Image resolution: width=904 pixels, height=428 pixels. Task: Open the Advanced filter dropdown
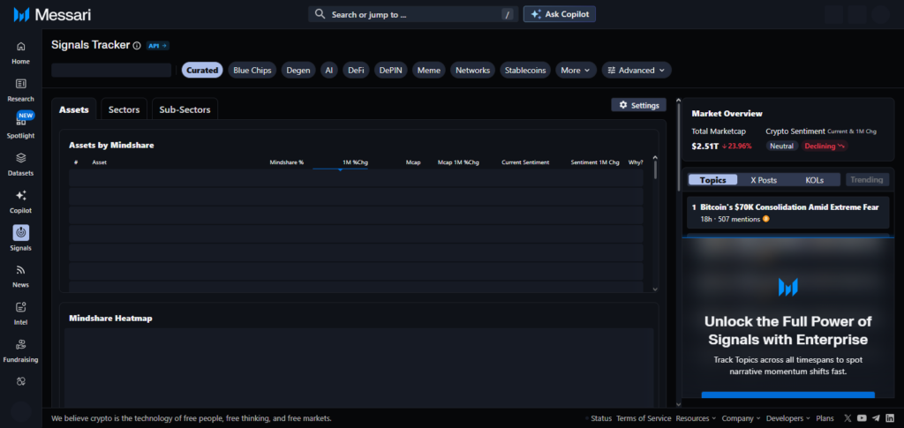637,70
